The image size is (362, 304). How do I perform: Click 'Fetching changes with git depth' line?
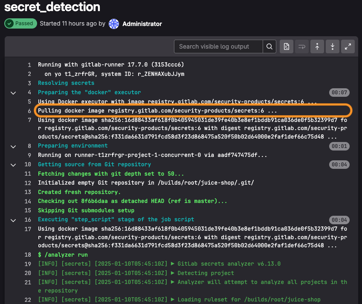point(111,174)
